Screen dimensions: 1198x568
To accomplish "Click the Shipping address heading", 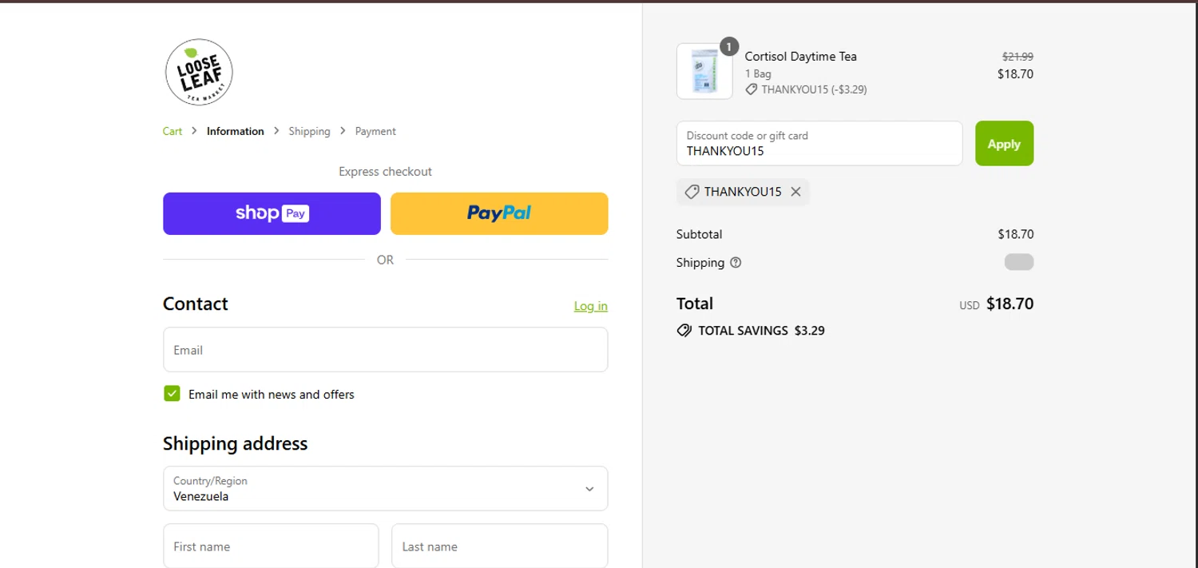I will (x=235, y=443).
